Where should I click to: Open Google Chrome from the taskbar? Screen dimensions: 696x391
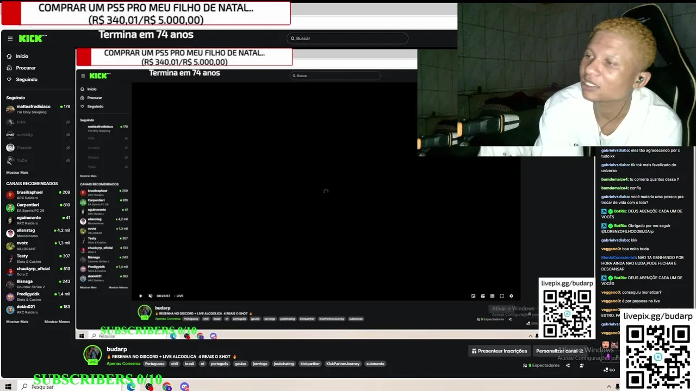166,387
